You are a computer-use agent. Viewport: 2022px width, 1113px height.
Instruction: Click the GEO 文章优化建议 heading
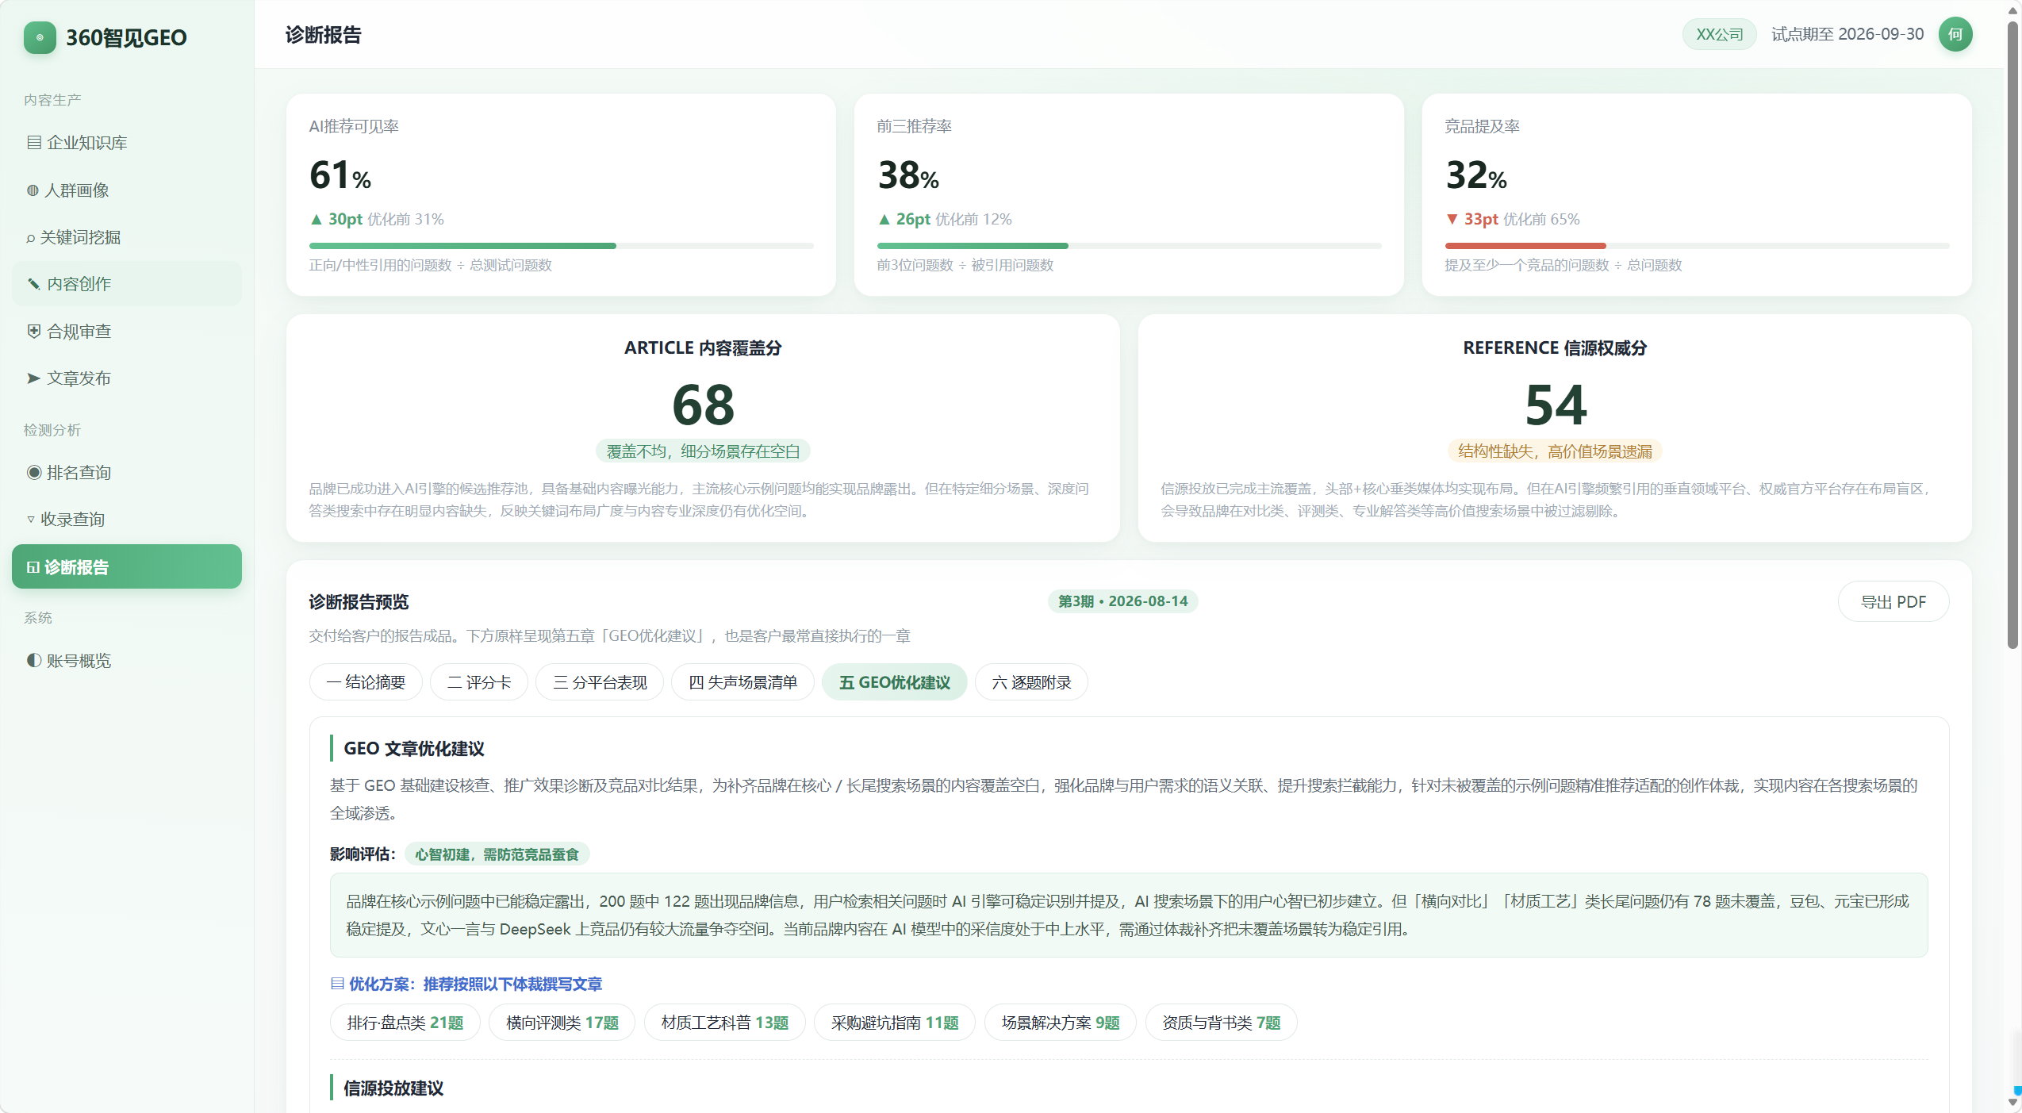[x=414, y=748]
